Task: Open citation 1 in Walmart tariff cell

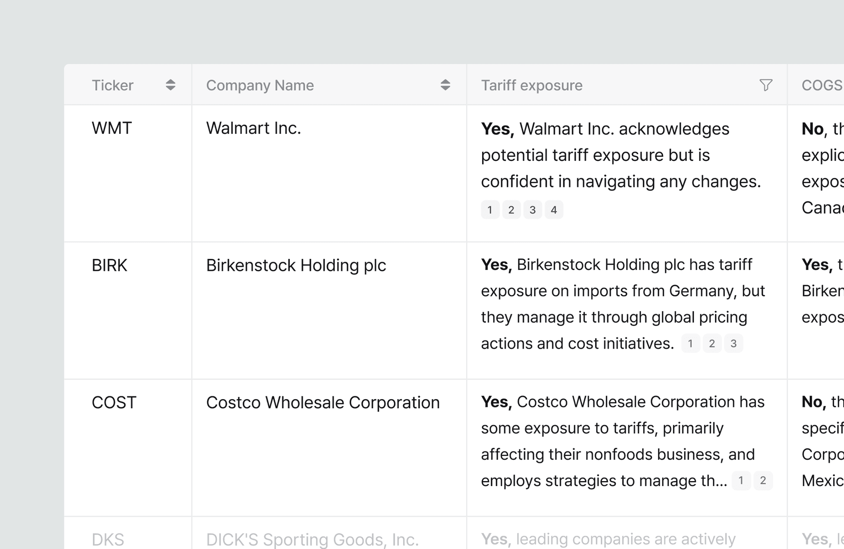Action: (490, 210)
